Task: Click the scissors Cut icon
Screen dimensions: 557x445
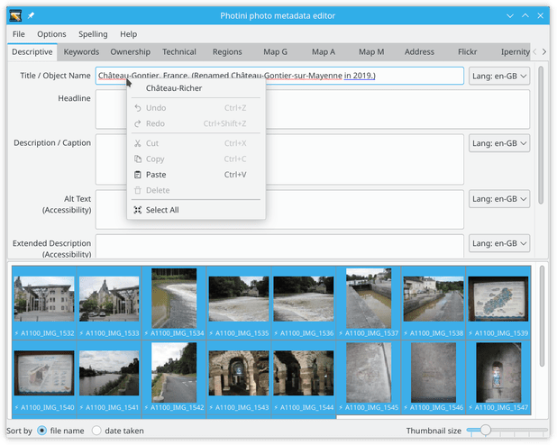Action: [138, 143]
